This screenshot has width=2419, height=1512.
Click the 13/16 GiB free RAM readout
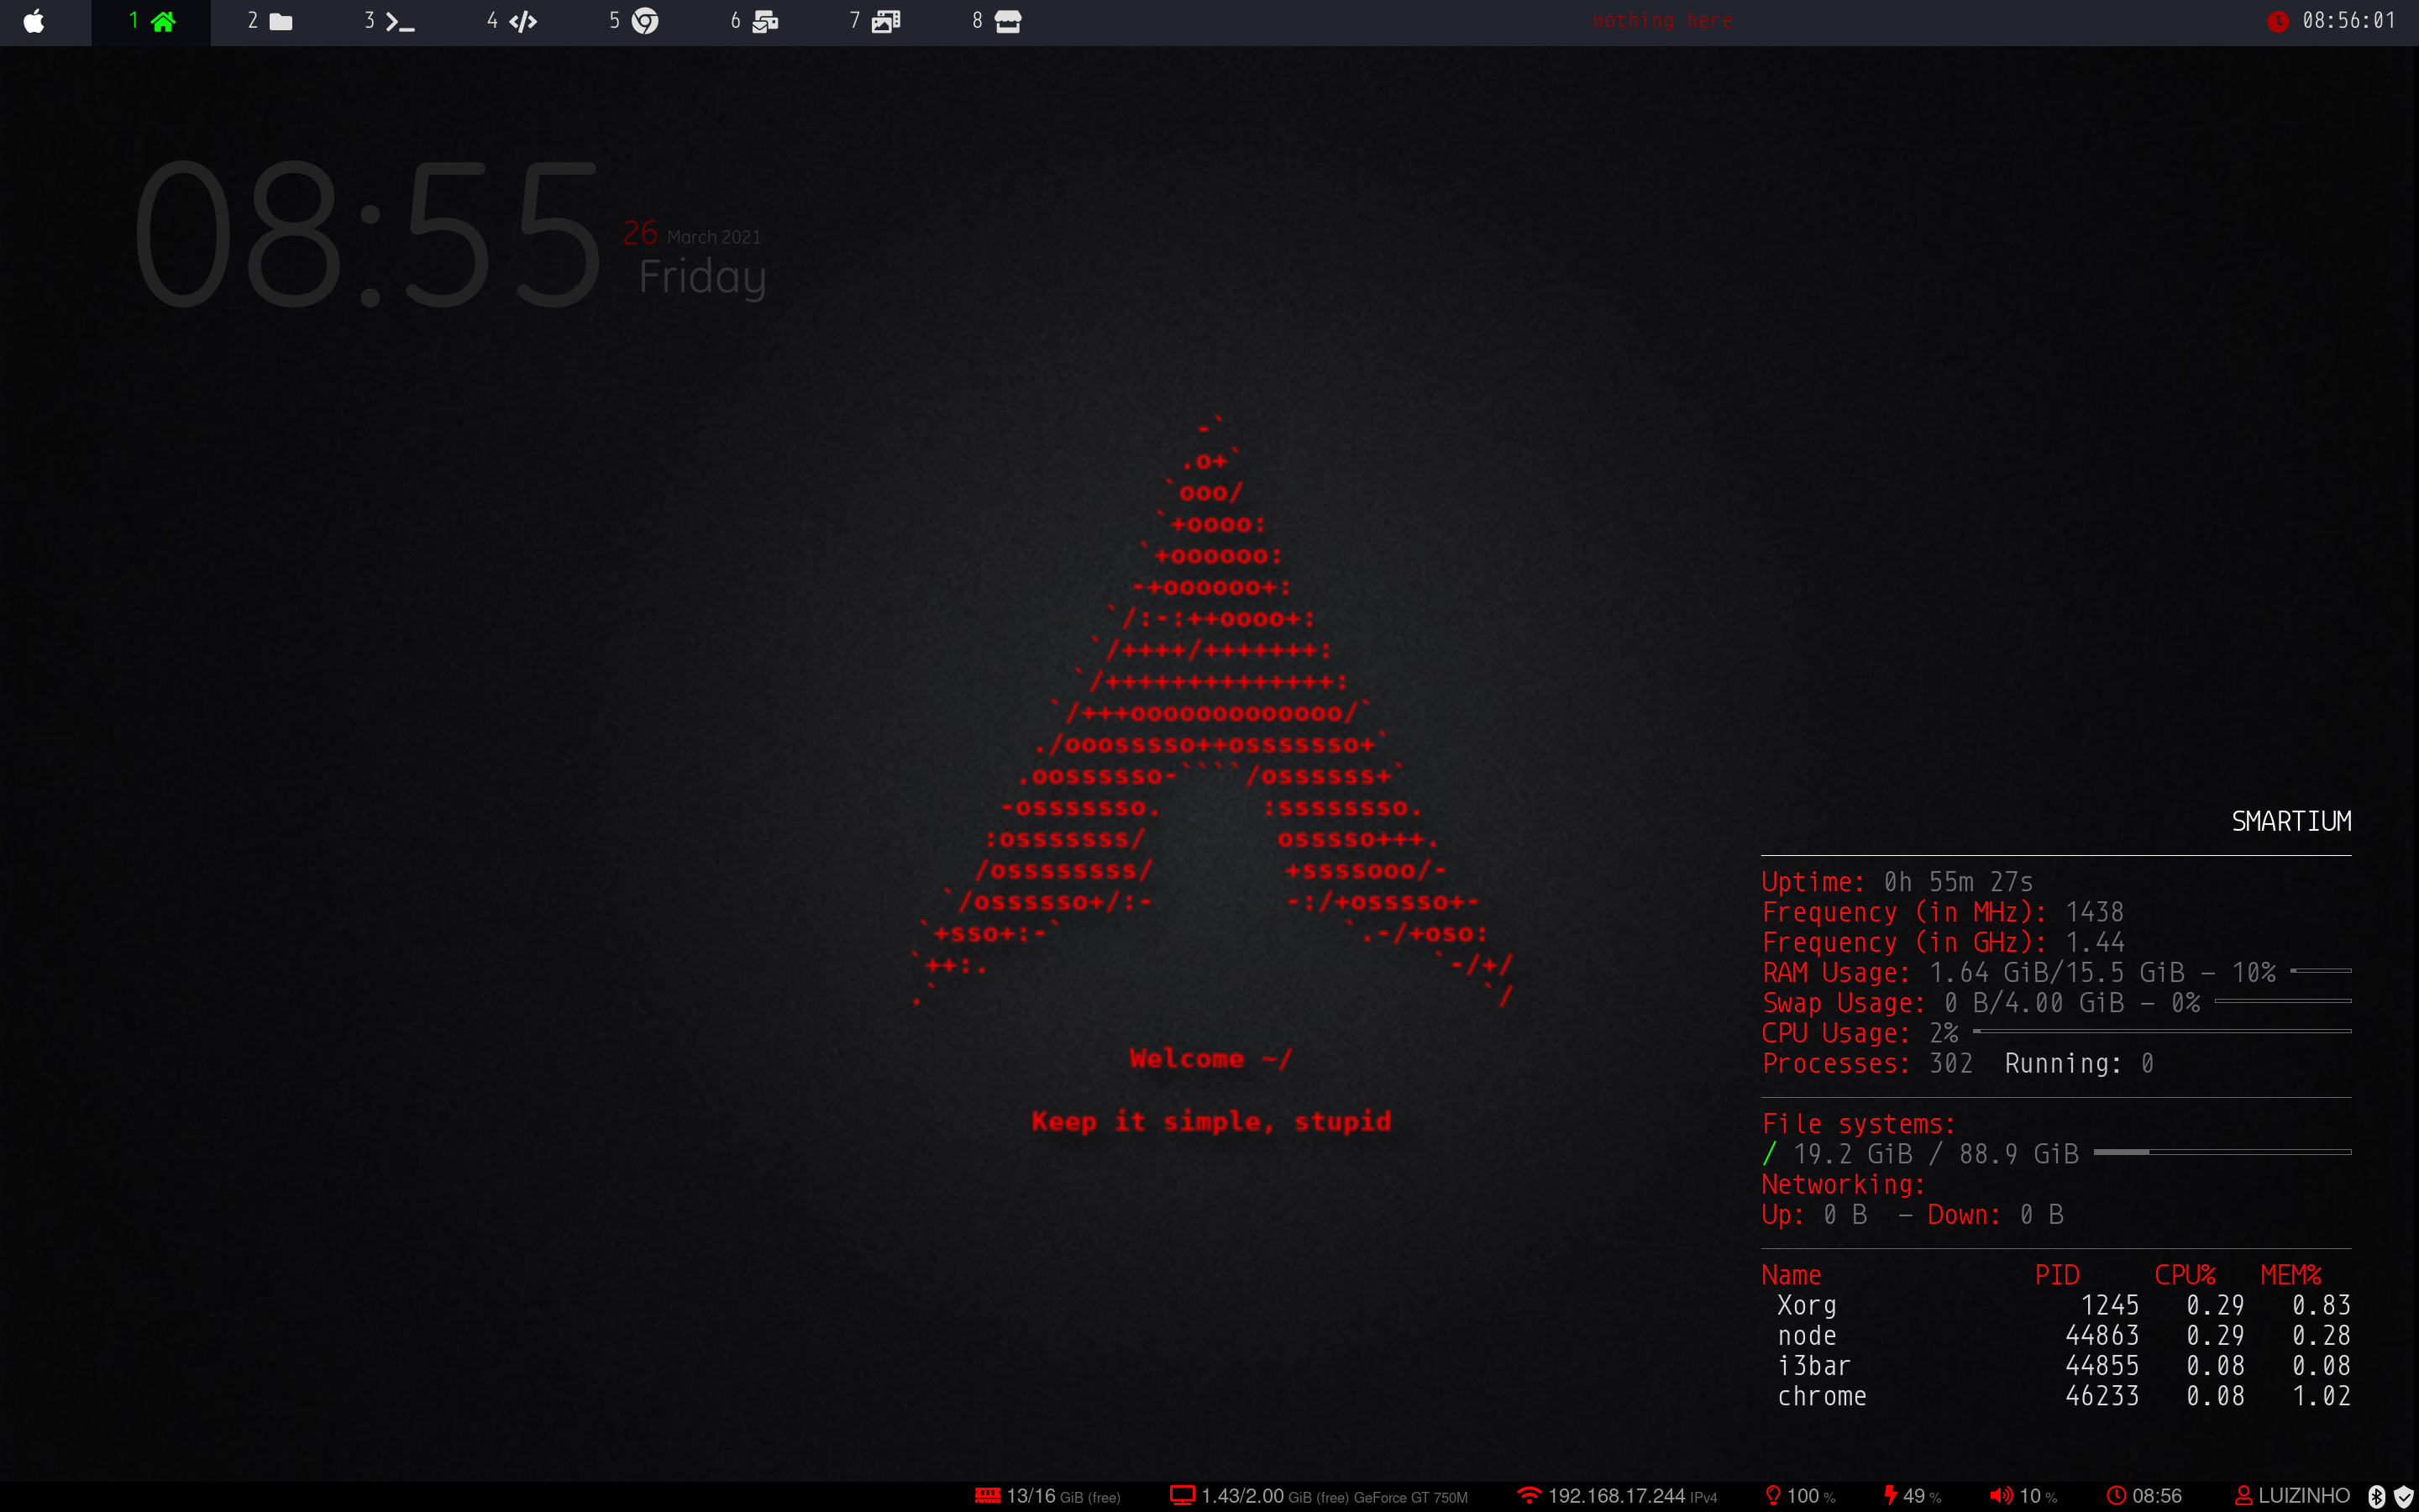coord(1063,1496)
